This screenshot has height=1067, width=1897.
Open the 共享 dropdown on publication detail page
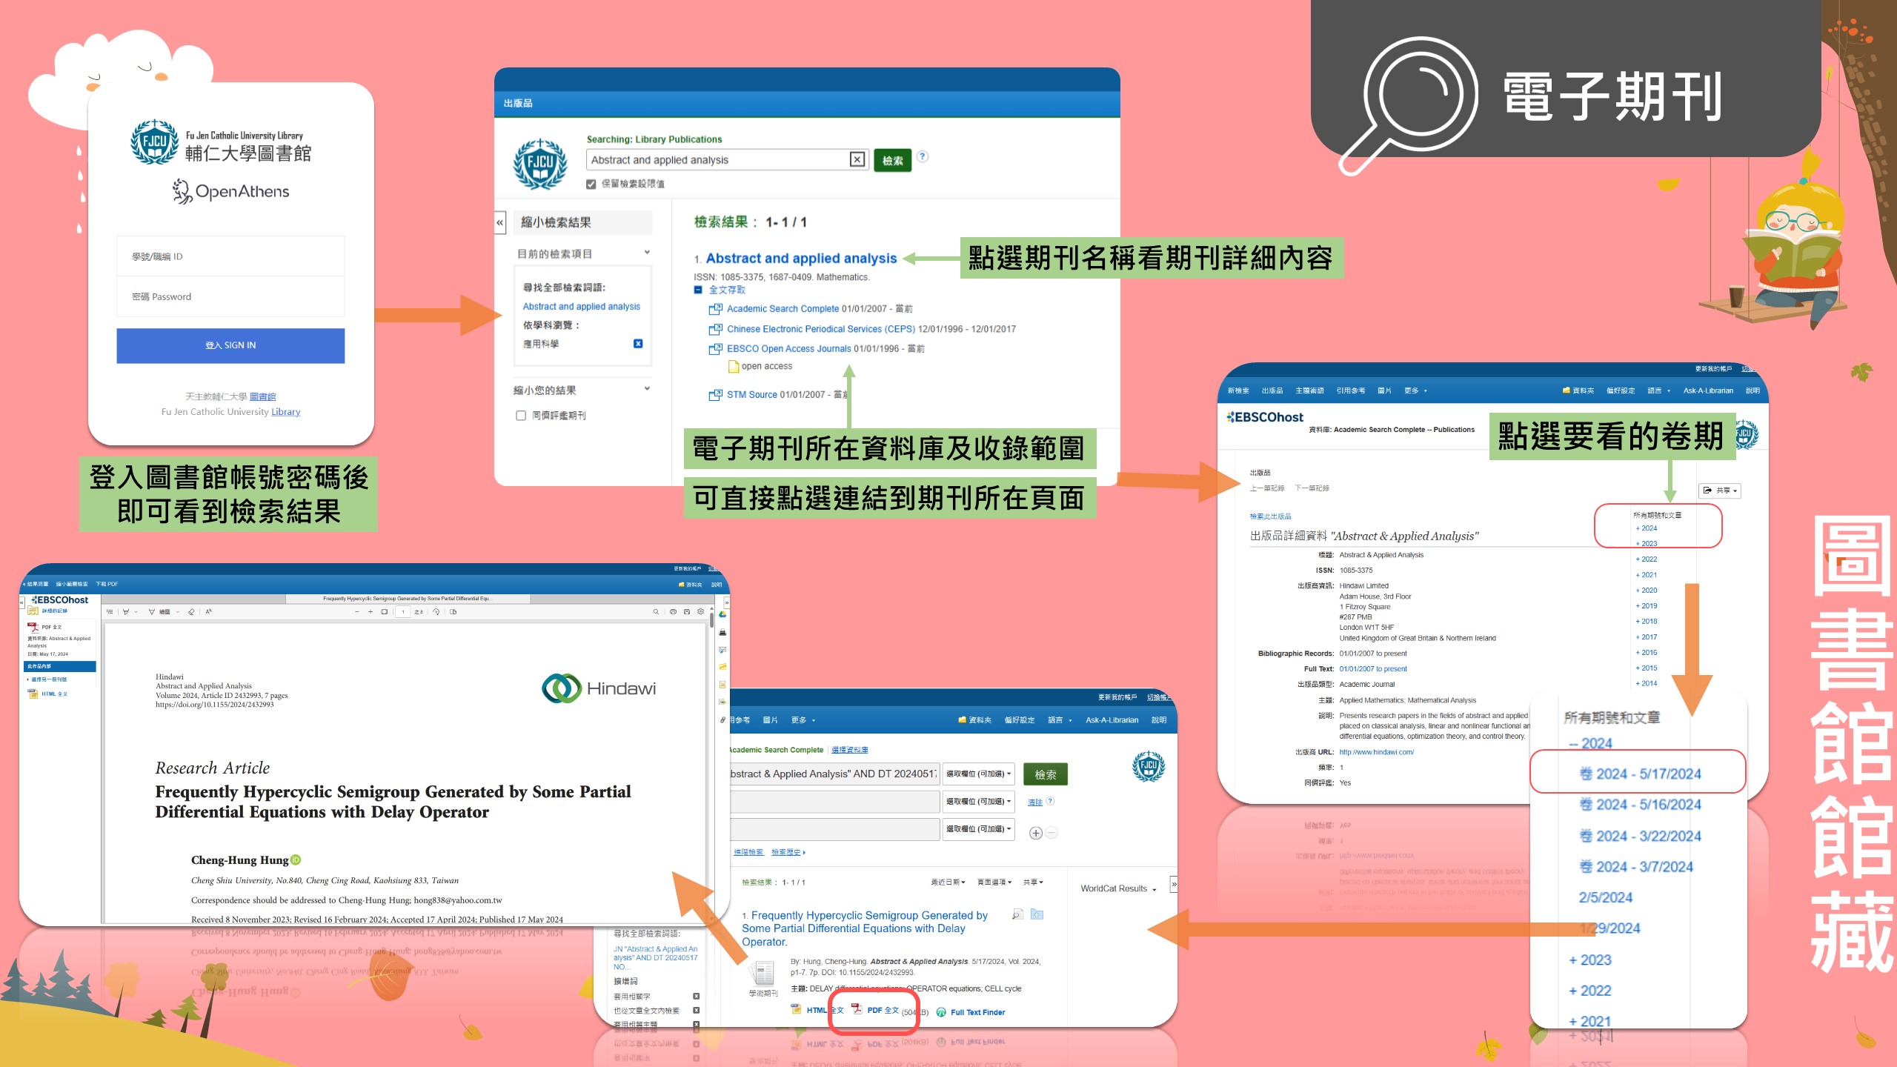tap(1719, 491)
